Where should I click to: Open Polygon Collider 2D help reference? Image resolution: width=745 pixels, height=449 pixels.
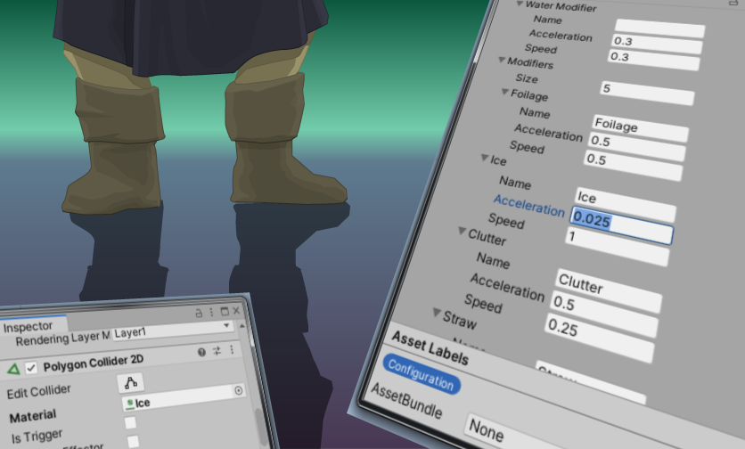pyautogui.click(x=201, y=353)
